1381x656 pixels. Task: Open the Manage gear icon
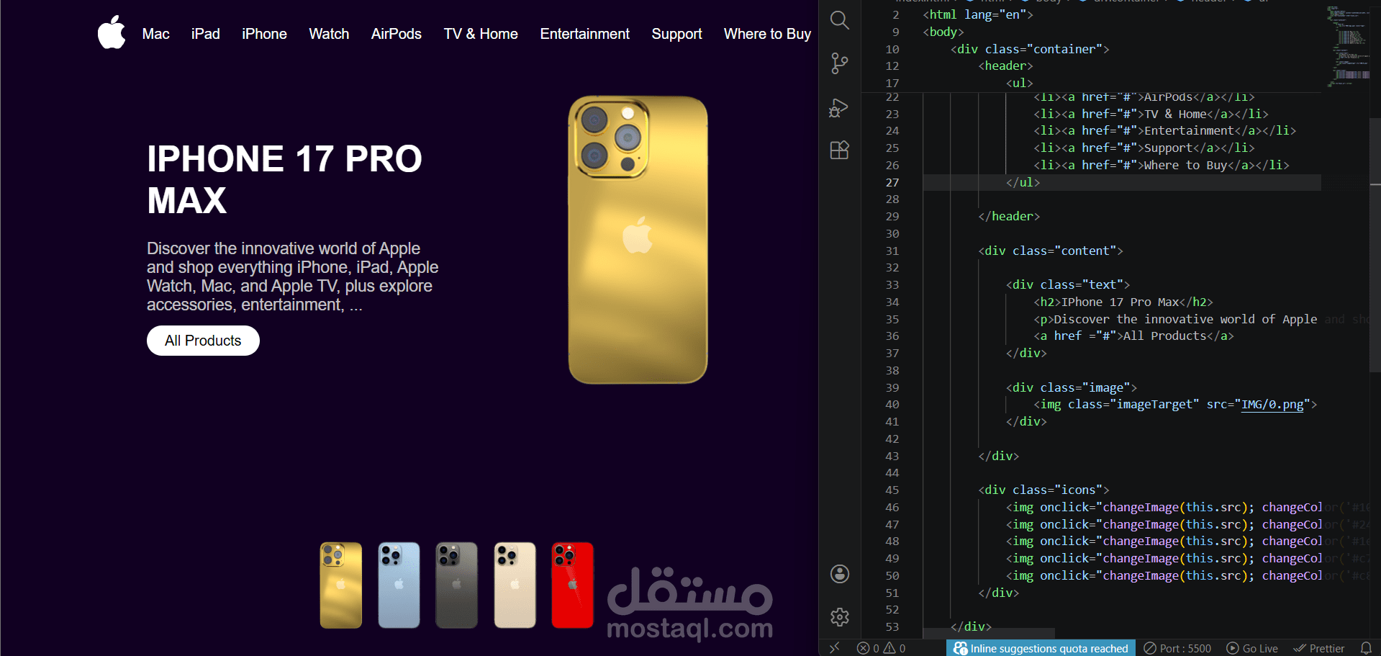click(x=839, y=617)
